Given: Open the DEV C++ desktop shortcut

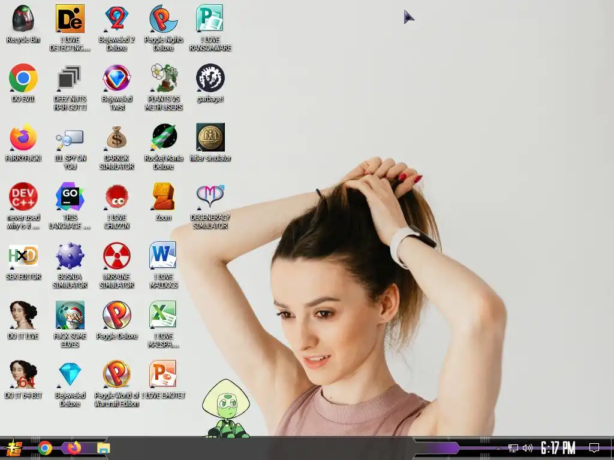Looking at the screenshot, I should point(23,196).
